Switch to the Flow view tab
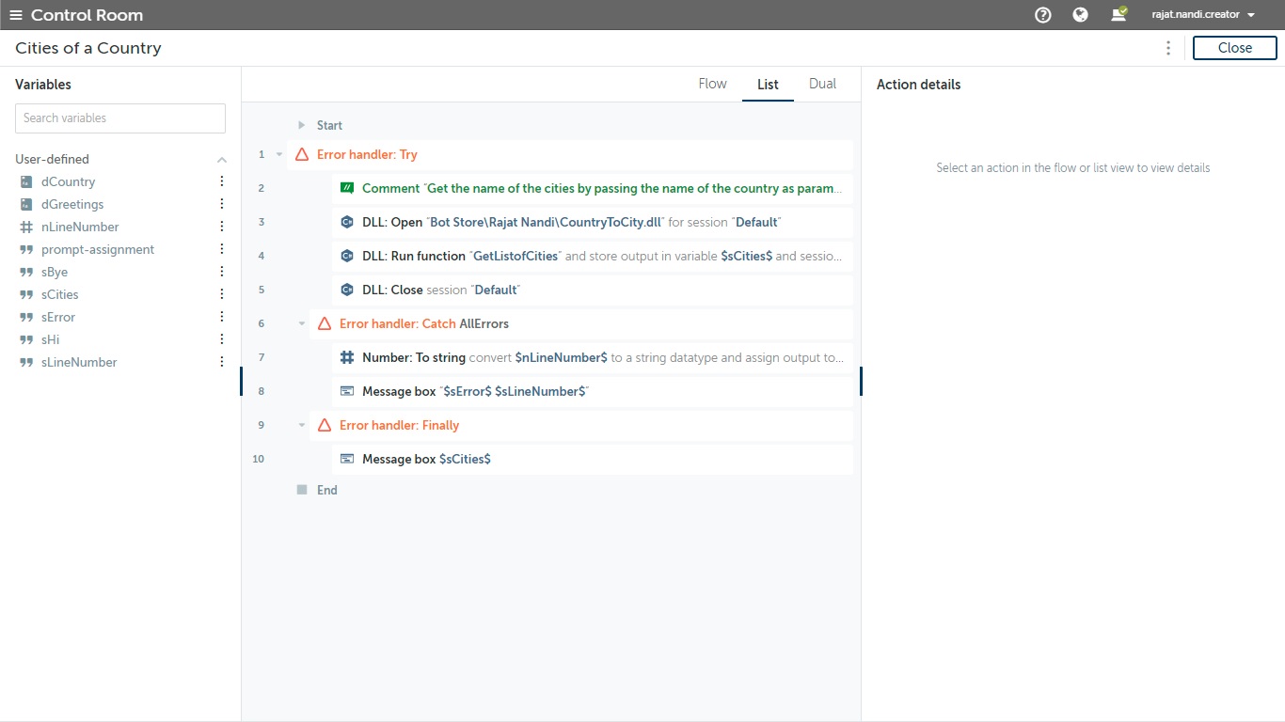Viewport: 1285px width, 722px height. coord(712,84)
